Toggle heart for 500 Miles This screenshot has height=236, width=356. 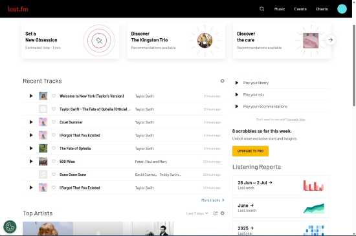click(54, 162)
